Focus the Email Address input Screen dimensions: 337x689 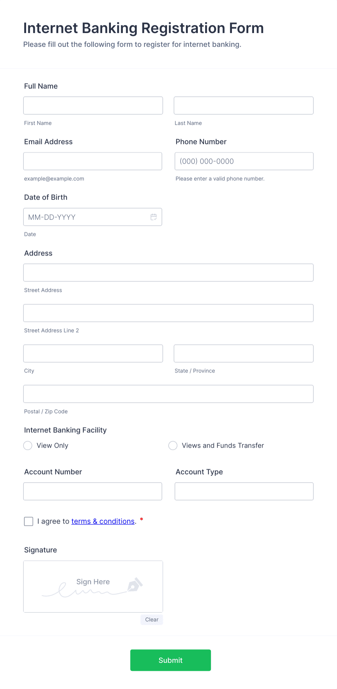(92, 161)
